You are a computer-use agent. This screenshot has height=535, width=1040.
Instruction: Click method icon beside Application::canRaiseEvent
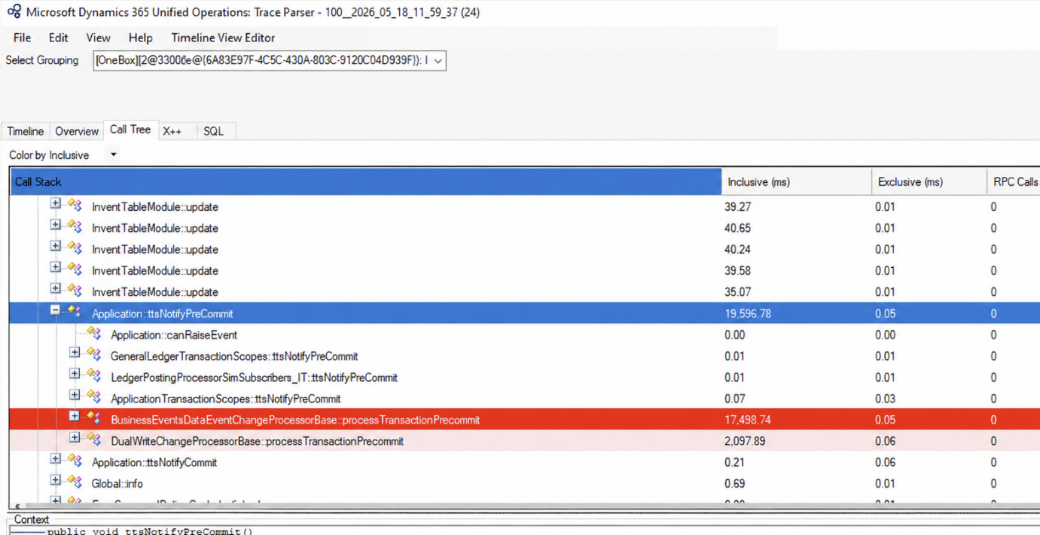pyautogui.click(x=93, y=333)
